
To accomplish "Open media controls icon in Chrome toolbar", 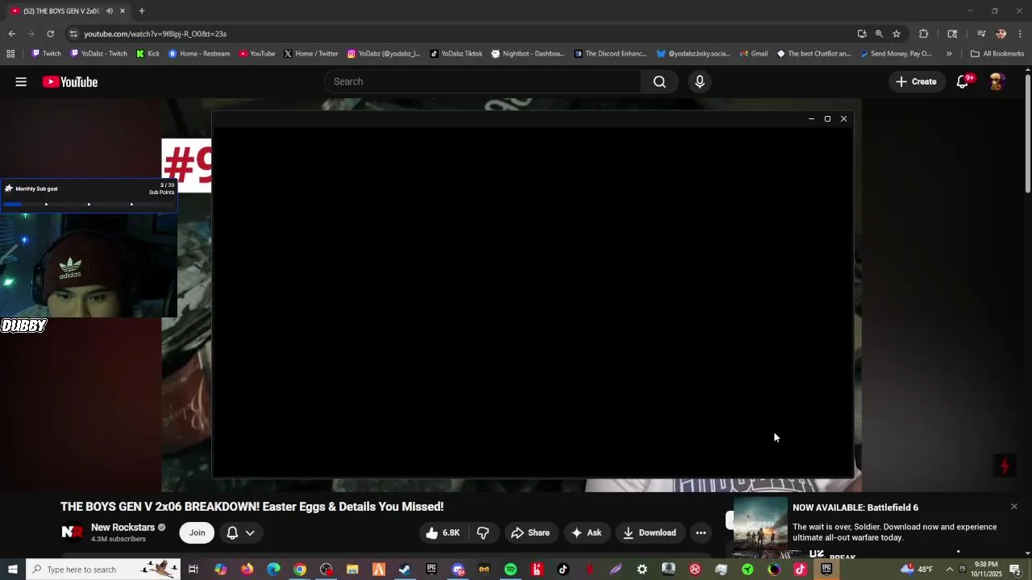I will click(981, 34).
